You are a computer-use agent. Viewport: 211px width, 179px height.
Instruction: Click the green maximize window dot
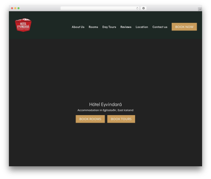click(19, 8)
